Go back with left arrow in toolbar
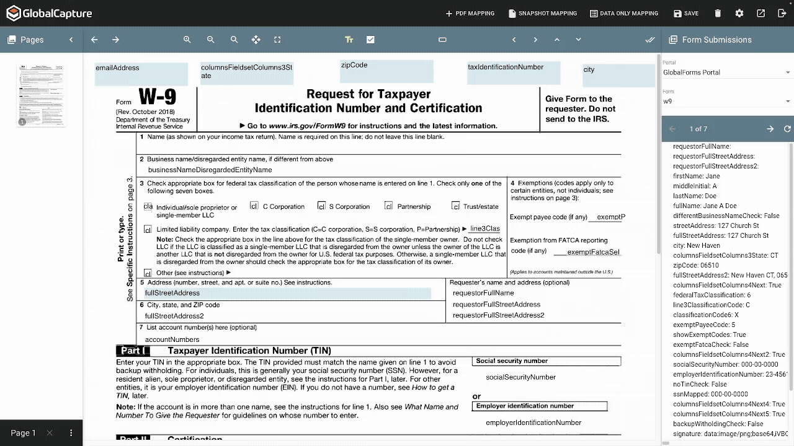The height and width of the screenshot is (446, 794). click(x=94, y=40)
